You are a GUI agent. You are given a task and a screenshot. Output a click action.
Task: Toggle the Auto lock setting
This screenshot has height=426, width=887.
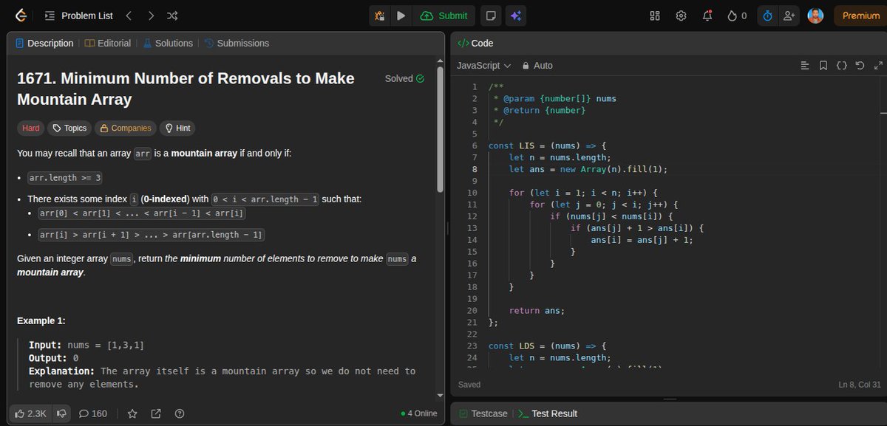pos(537,66)
